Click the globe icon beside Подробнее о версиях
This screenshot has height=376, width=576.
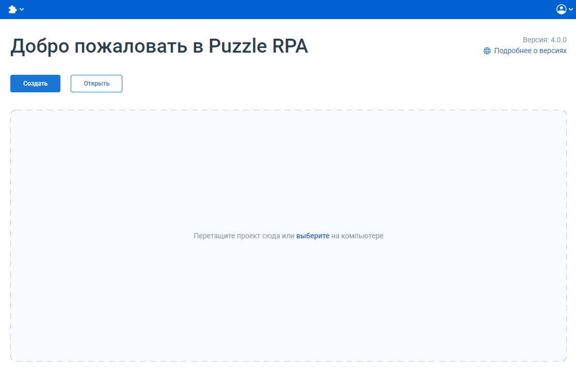point(487,51)
